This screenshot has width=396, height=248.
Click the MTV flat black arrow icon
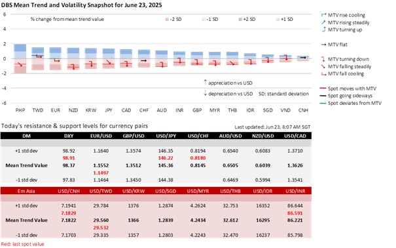(323, 45)
